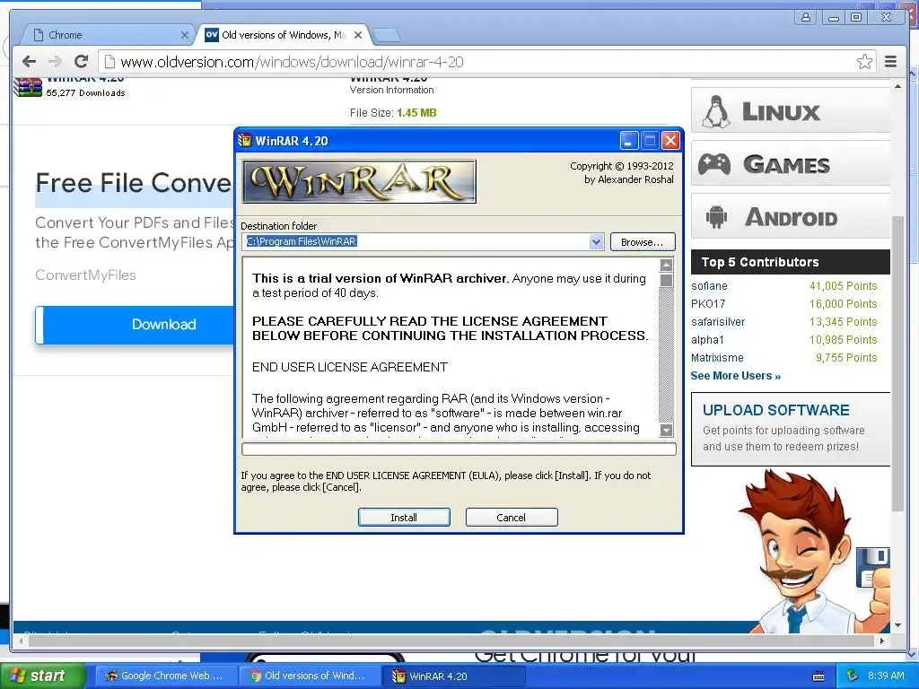The image size is (919, 689).
Task: Close the WinRAR 4.20 dialog
Action: (x=670, y=141)
